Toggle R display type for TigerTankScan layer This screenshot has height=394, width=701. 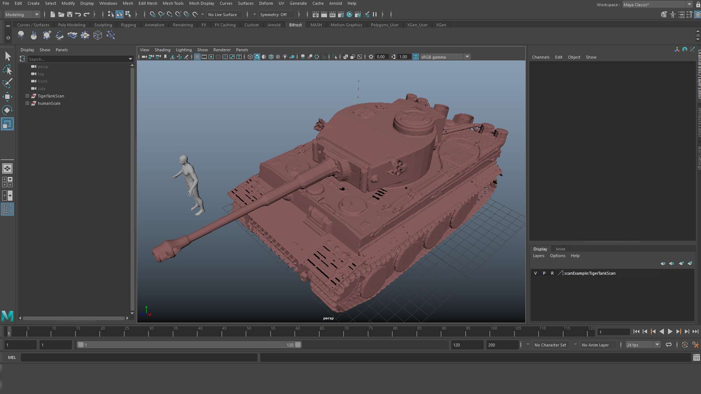552,273
